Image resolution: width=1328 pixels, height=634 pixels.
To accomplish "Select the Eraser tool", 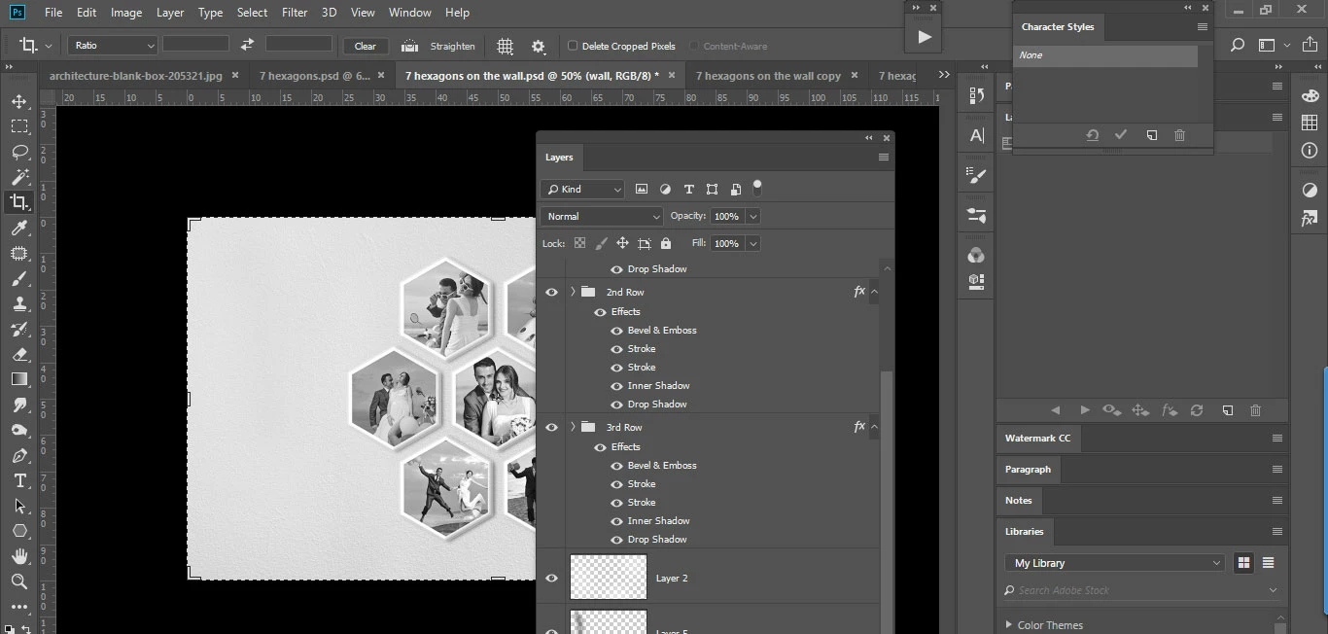I will tap(19, 355).
